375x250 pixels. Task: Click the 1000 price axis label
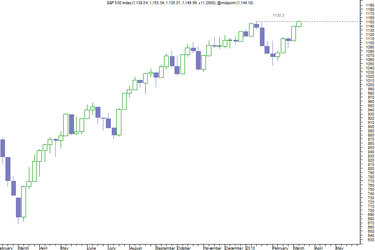pyautogui.click(x=370, y=85)
